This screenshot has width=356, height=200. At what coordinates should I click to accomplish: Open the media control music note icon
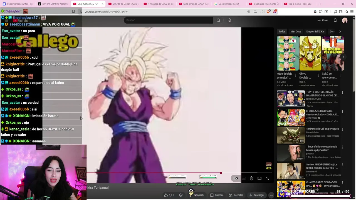tap(335, 12)
